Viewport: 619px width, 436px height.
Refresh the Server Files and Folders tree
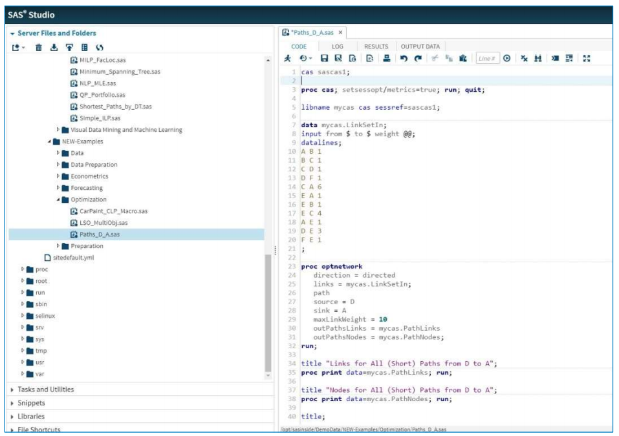tap(100, 47)
